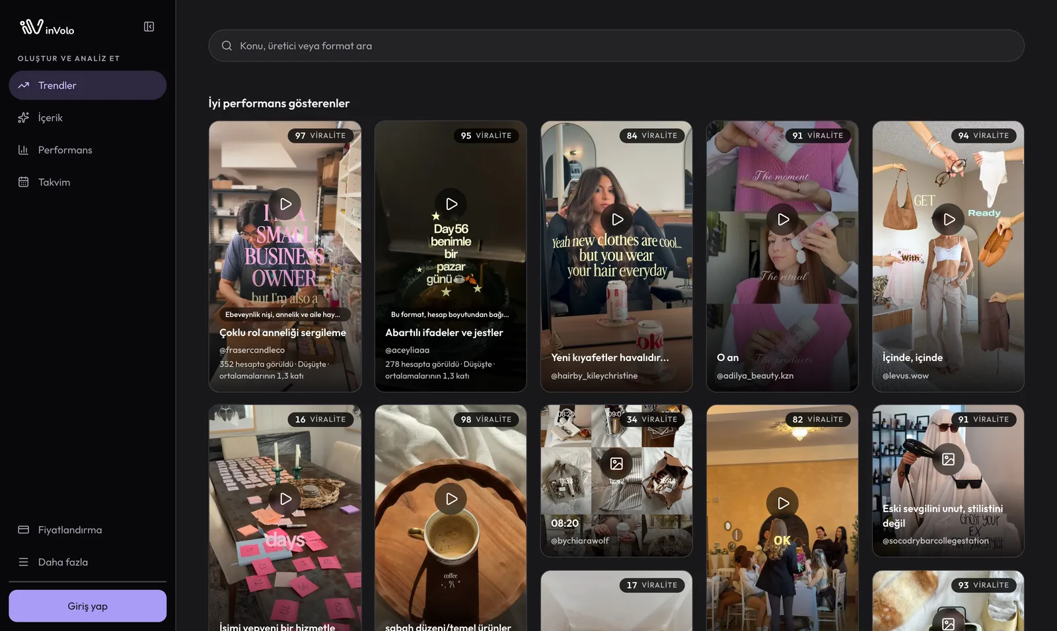Click the inVolo logo
The height and width of the screenshot is (631, 1057).
[47, 27]
